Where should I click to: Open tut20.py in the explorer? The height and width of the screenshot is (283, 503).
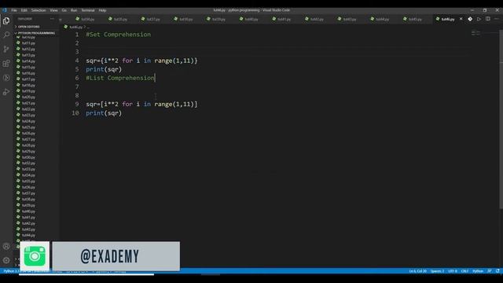pos(28,97)
